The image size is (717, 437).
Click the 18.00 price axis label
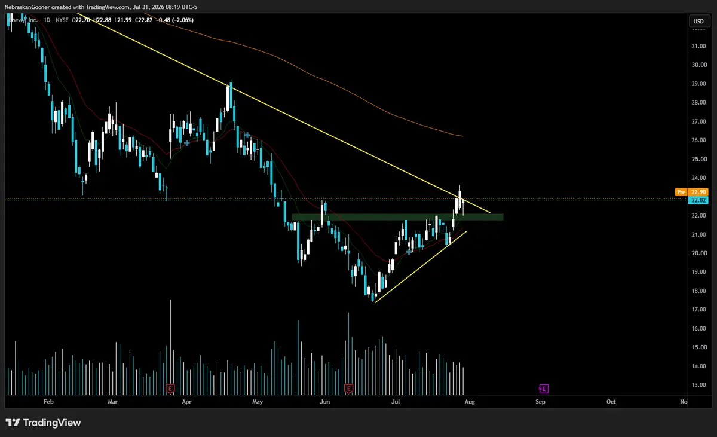[698, 291]
